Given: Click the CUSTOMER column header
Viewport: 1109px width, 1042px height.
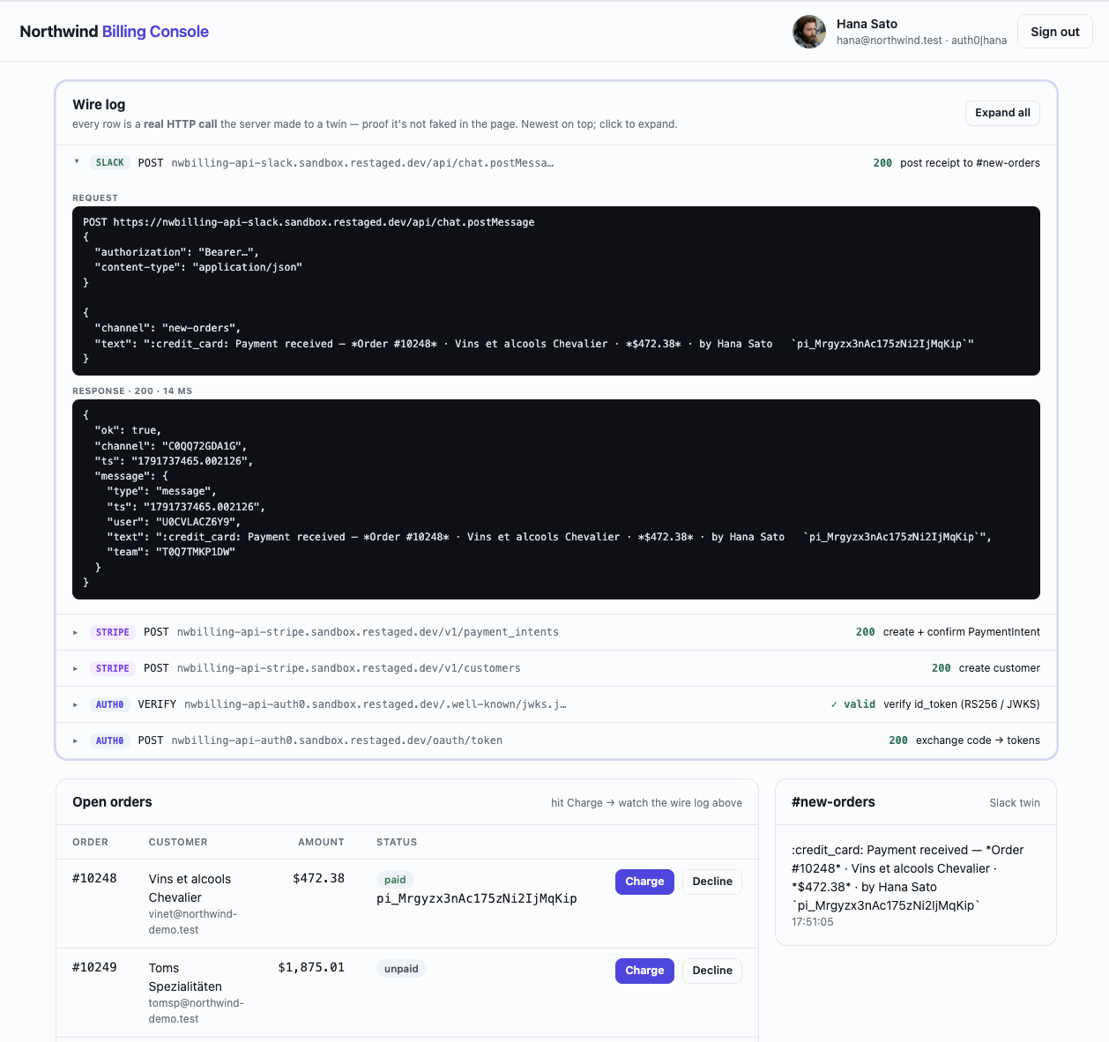Looking at the screenshot, I should point(178,842).
